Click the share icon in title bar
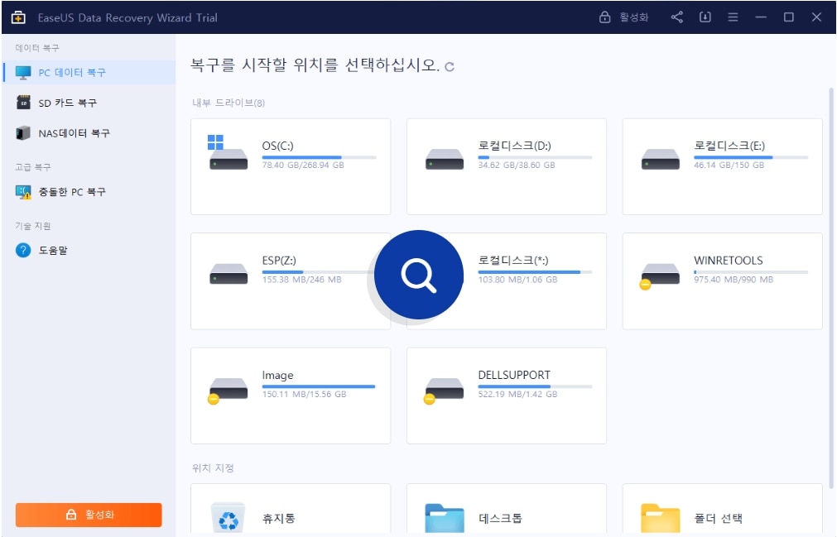The width and height of the screenshot is (837, 537). [677, 17]
